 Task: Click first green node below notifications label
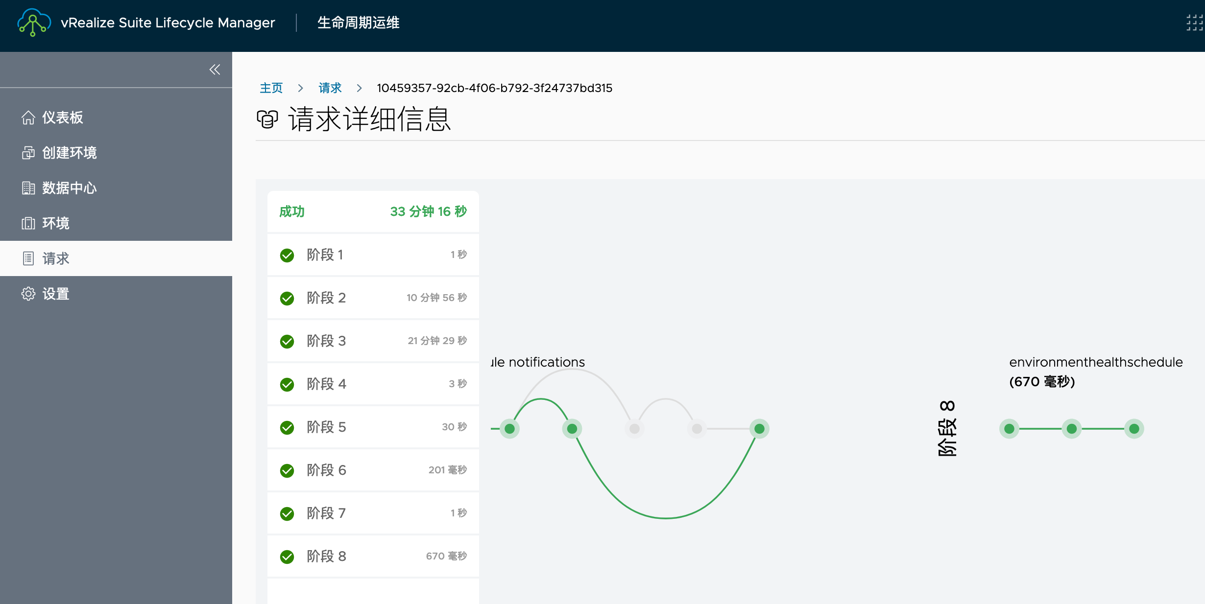click(x=509, y=429)
